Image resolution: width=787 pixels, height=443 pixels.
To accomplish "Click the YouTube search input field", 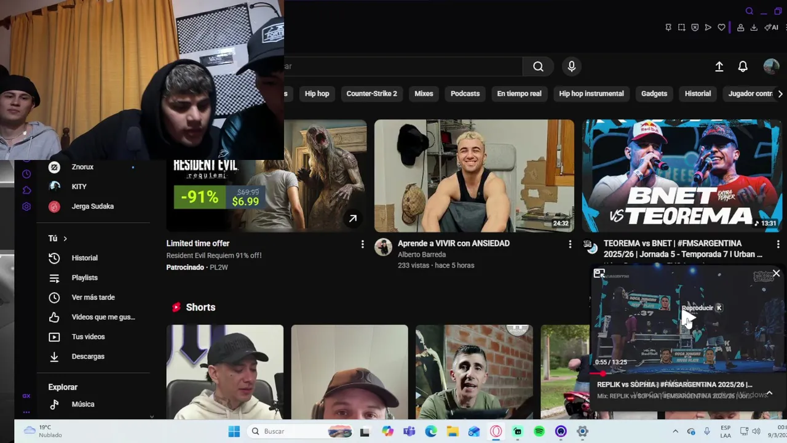I will 403,66.
